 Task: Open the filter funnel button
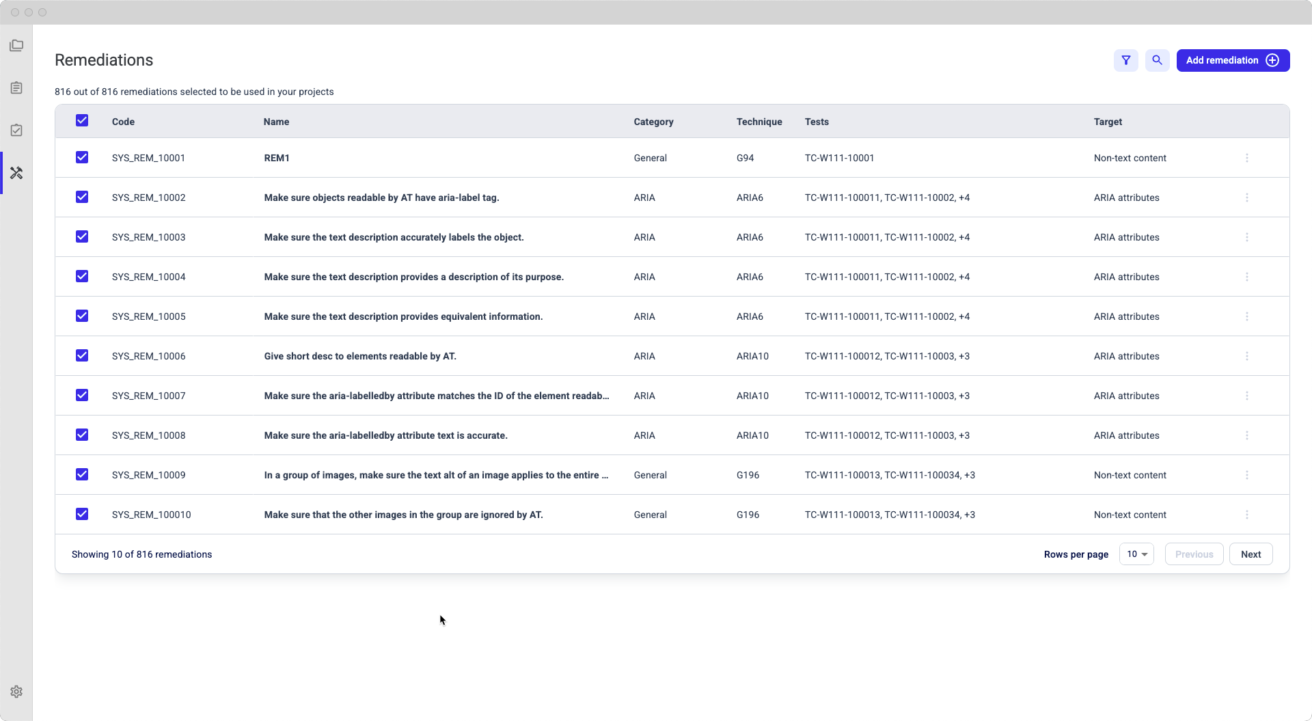[1126, 60]
